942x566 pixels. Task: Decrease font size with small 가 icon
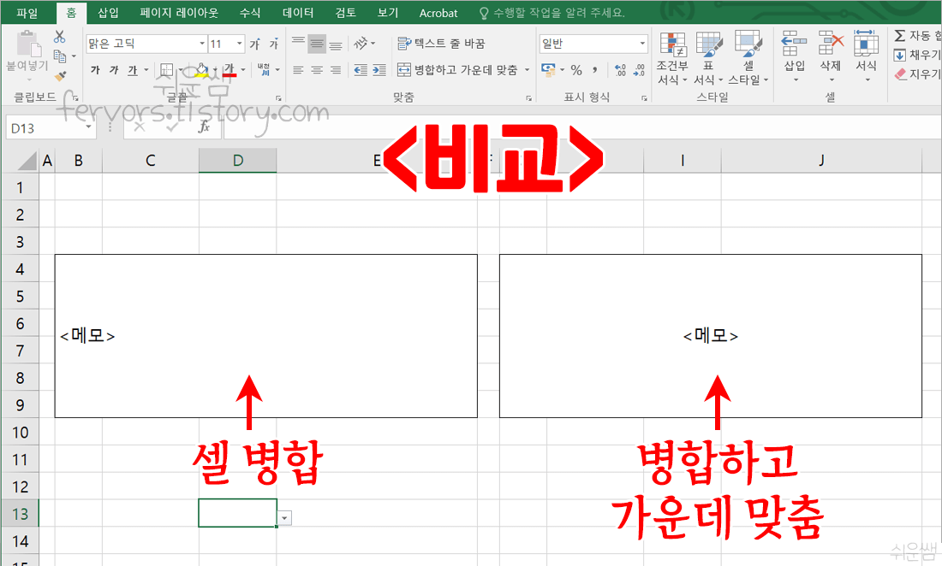click(x=274, y=44)
